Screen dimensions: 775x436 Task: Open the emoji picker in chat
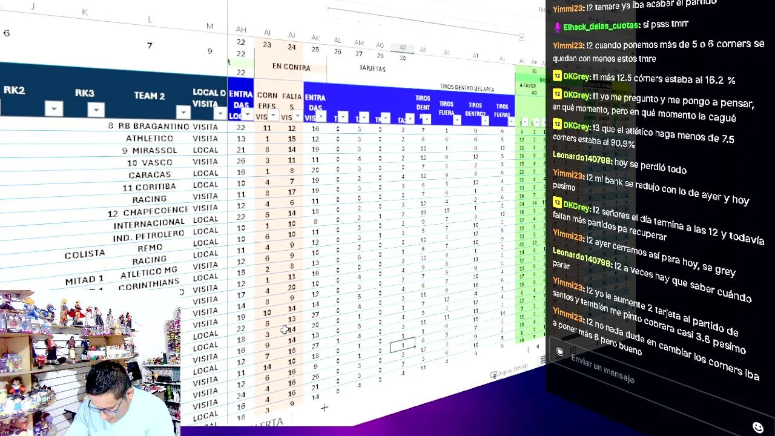(x=757, y=428)
